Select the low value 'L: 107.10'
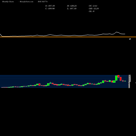The width and height of the screenshot is (136, 136). [x=72, y=9]
